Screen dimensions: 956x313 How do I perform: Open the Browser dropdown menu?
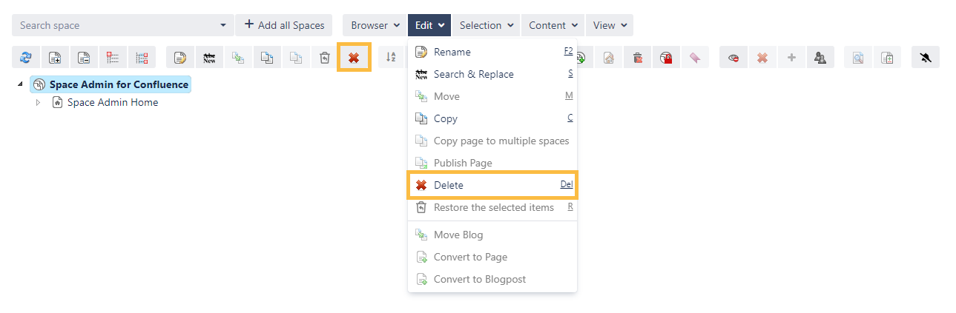(375, 25)
